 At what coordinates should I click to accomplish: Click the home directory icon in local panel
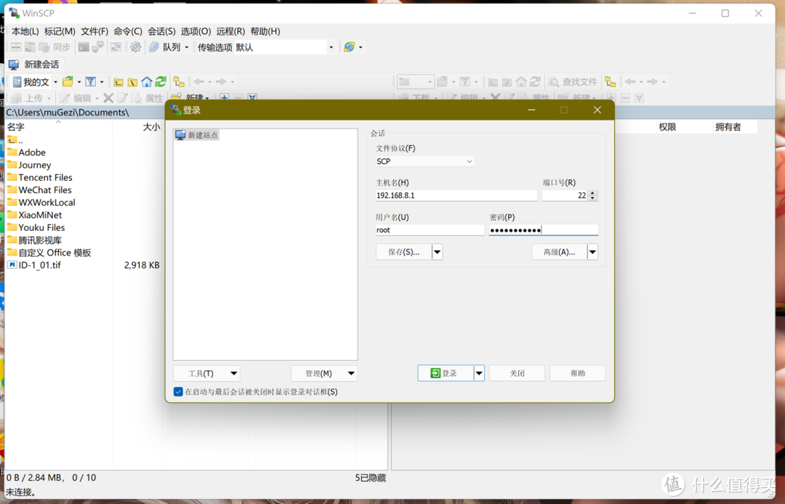146,81
